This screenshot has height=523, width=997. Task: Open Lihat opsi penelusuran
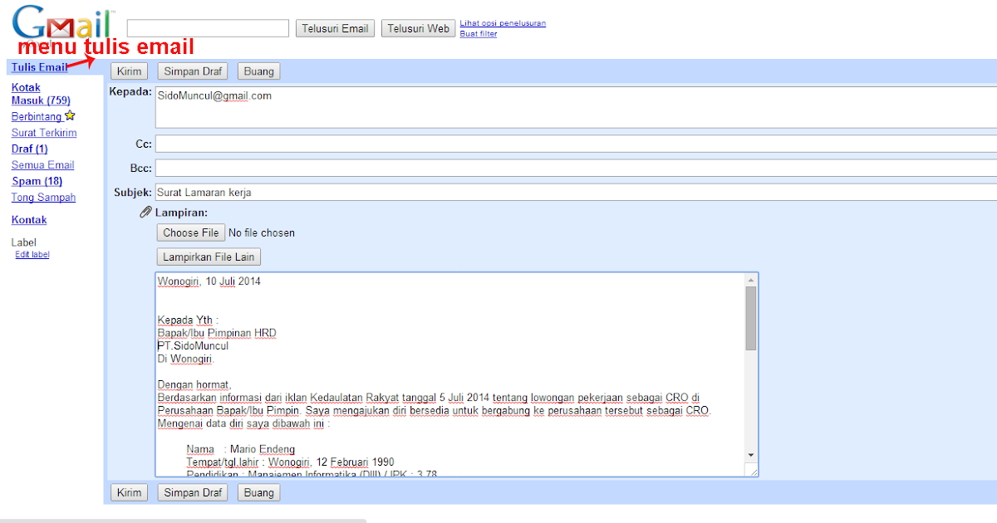503,23
